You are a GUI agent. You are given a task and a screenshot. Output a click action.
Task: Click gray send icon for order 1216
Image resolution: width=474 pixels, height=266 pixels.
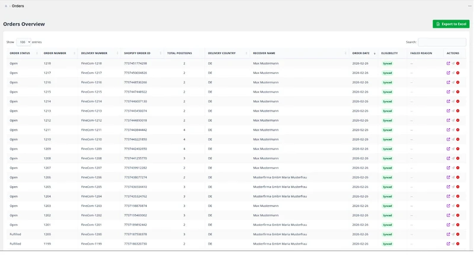tap(453, 82)
